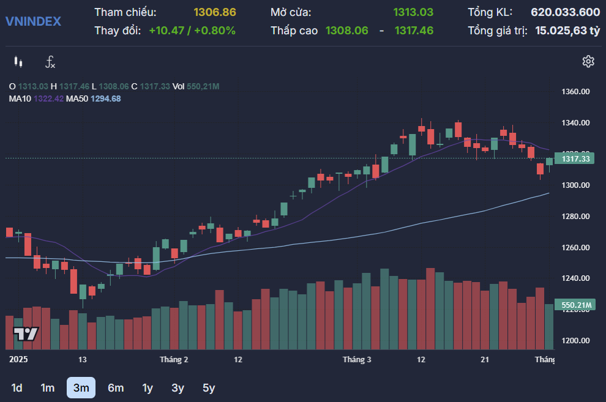Click the 1360.00 price axis label
Screen dimensions: 606x402
click(x=575, y=92)
